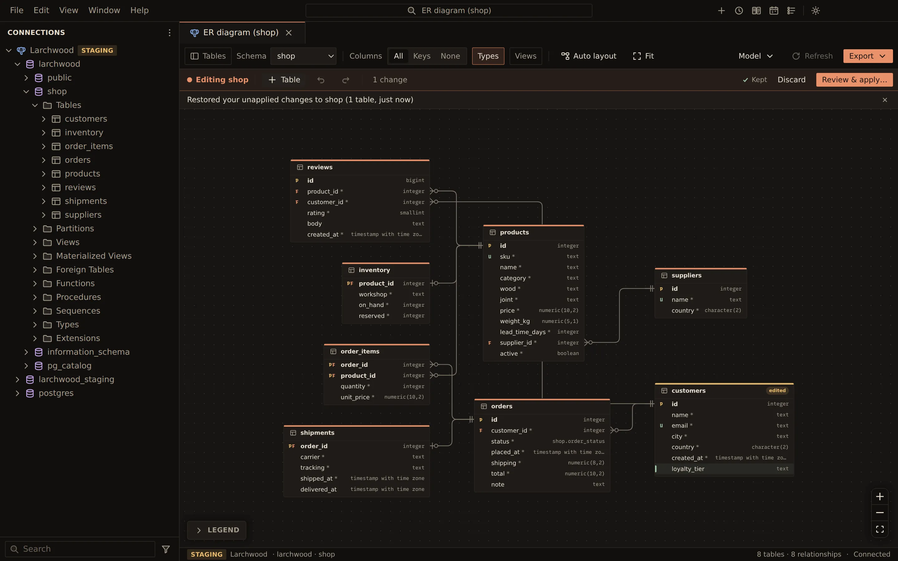898x561 pixels.
Task: Set Columns display to All
Action: (x=398, y=56)
